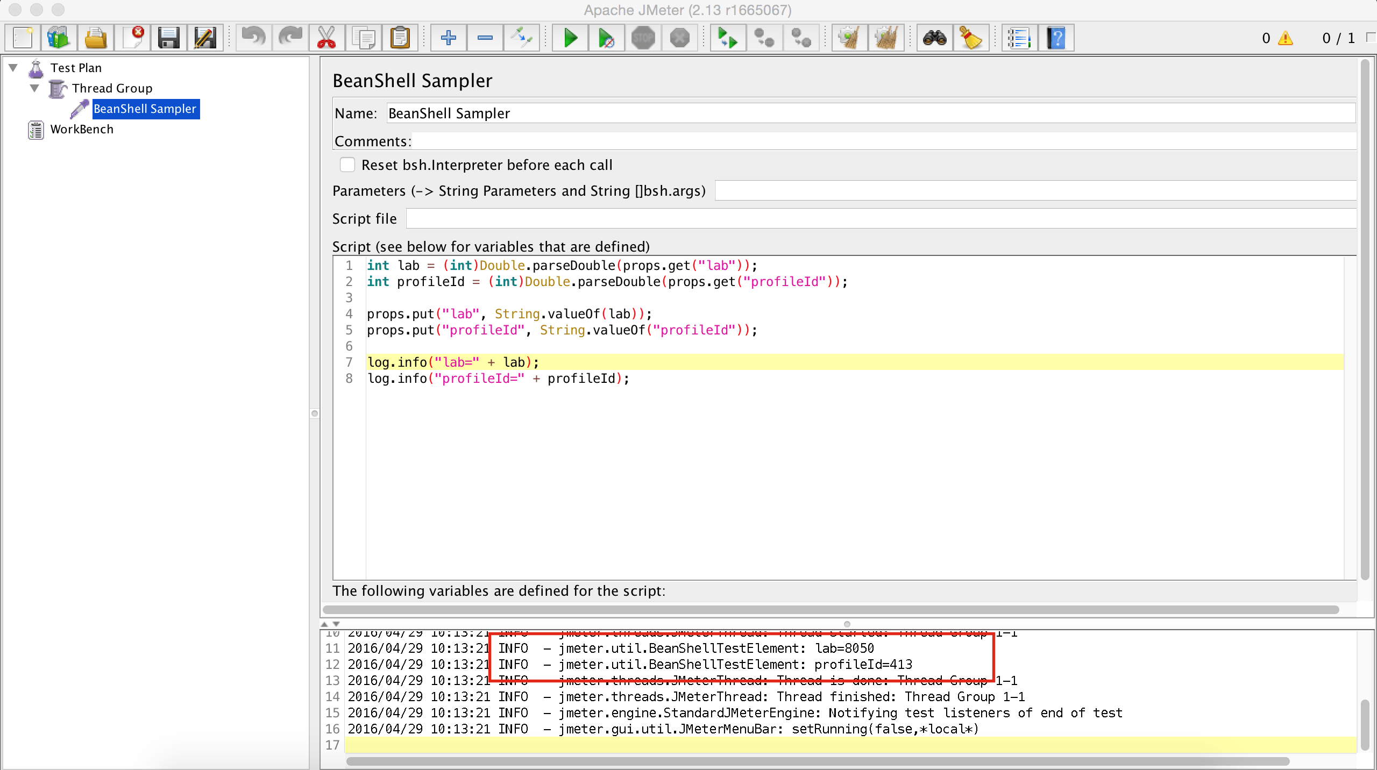
Task: Select Thread Group in the tree
Action: [112, 88]
